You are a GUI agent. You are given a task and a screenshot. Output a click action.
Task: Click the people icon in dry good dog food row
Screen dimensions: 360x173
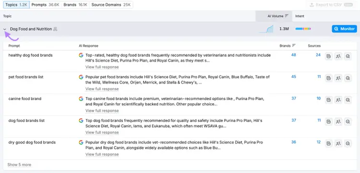pyautogui.click(x=338, y=143)
